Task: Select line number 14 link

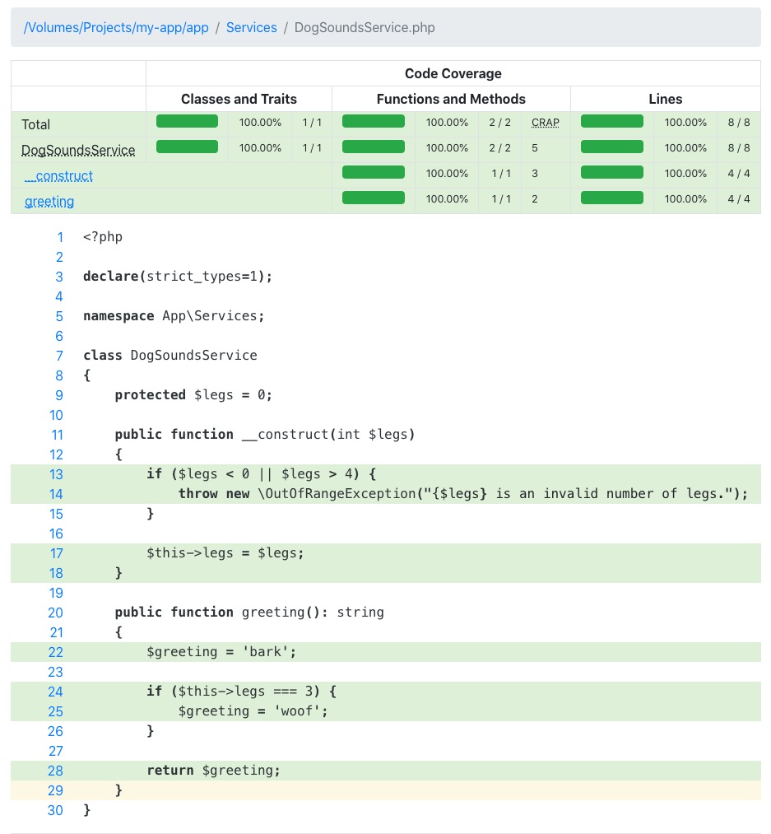Action: tap(56, 494)
